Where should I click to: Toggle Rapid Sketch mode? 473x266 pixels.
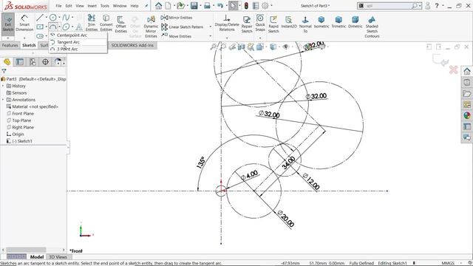coord(273,24)
